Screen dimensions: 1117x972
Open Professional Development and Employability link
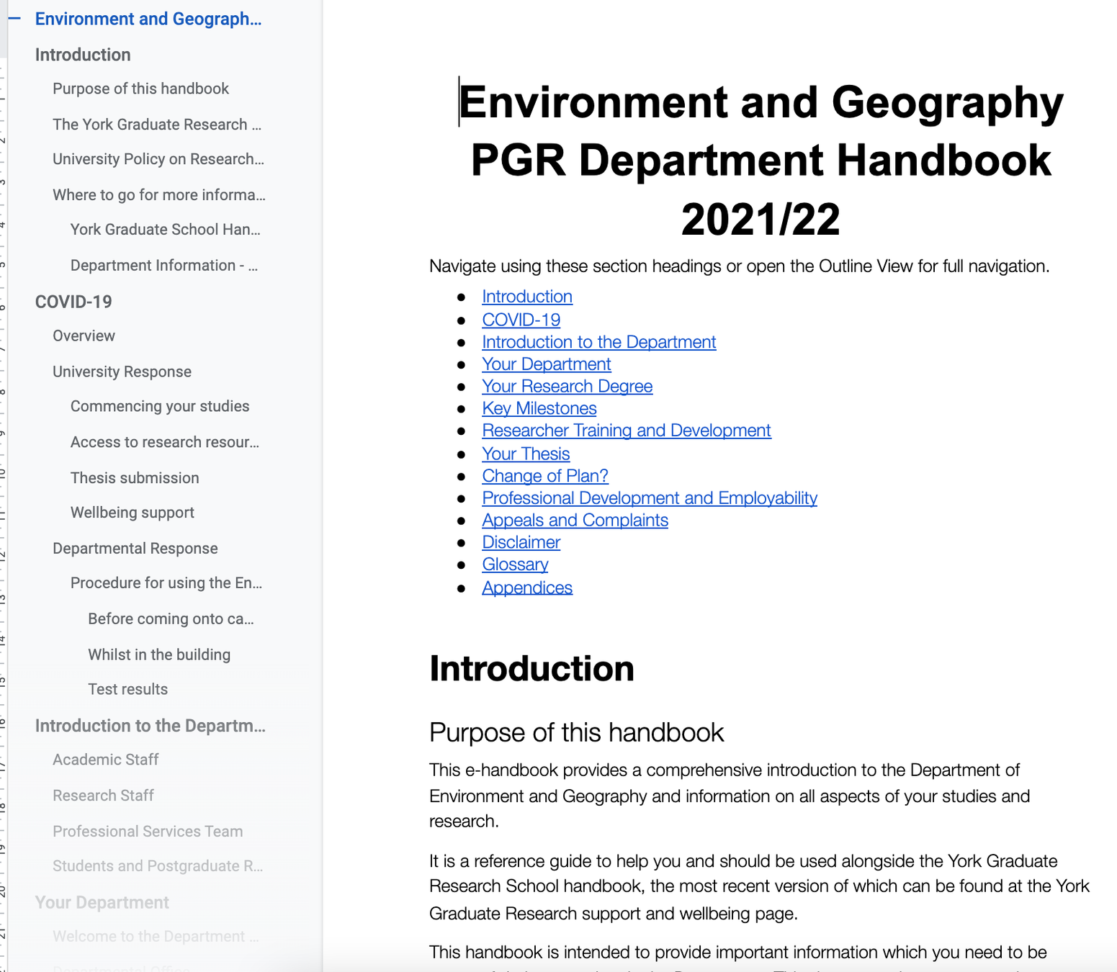[650, 498]
